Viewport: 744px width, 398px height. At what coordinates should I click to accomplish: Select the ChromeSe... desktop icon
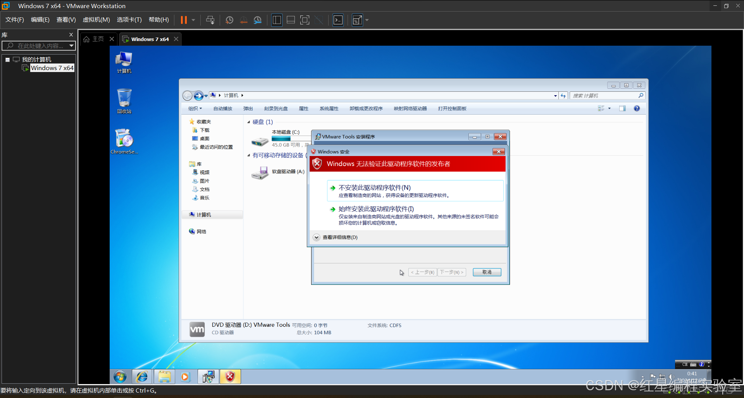(124, 142)
